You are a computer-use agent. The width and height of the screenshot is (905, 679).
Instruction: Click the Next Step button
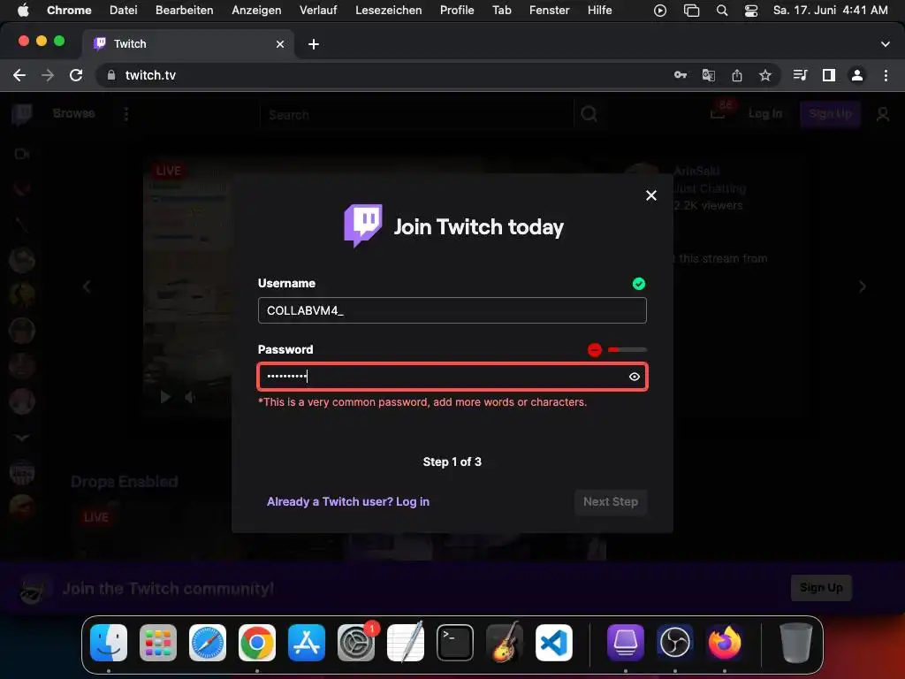point(610,502)
